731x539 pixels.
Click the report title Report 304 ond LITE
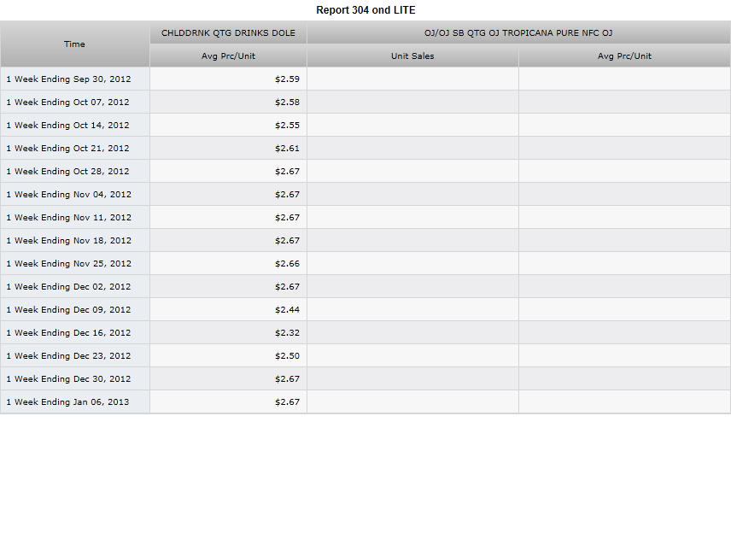[365, 9]
